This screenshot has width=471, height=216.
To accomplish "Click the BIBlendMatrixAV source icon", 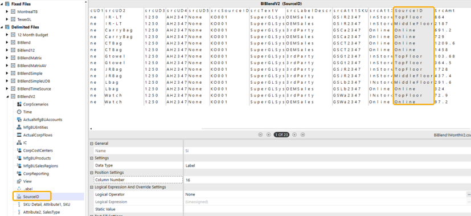I will pos(13,66).
